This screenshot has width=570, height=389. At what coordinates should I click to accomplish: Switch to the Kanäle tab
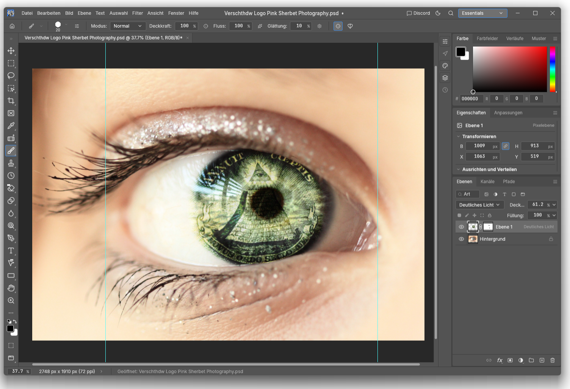[x=487, y=182]
